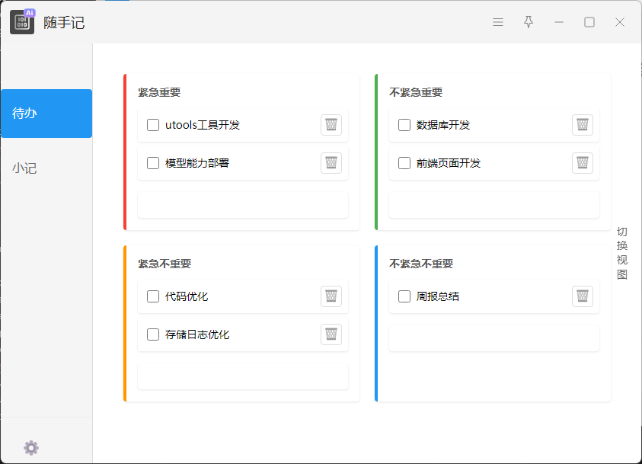
Task: Tick the 周报总结 checkbox
Action: click(404, 296)
